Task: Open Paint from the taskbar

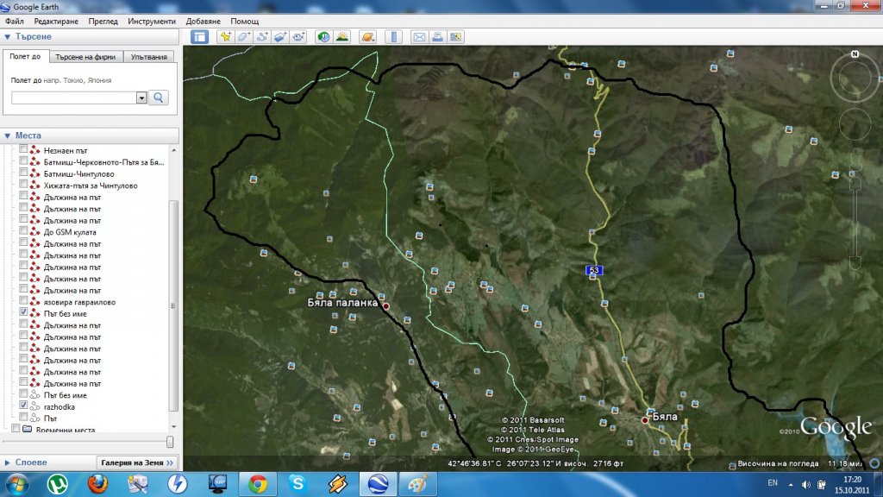Action: (418, 484)
